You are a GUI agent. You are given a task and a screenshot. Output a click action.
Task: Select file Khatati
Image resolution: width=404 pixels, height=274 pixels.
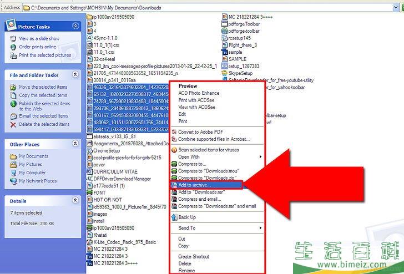(x=100, y=235)
